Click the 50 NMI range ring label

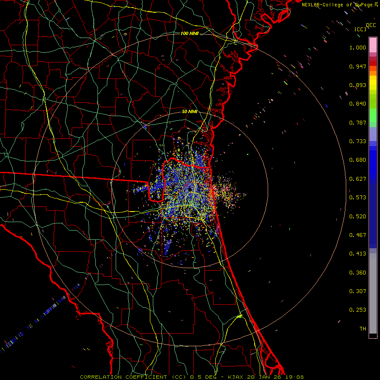pos(190,112)
